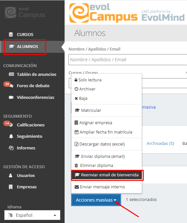Click the Empresas building icon
The height and width of the screenshot is (223, 187).
[11, 187]
